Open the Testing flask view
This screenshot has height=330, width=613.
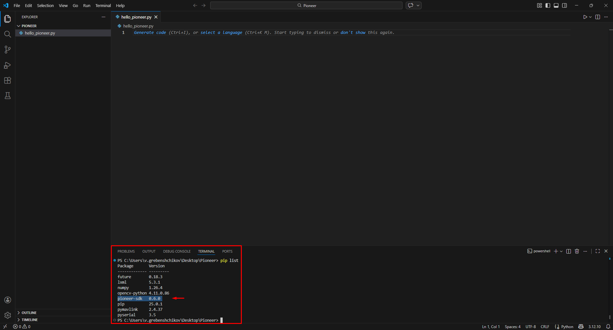pyautogui.click(x=8, y=96)
